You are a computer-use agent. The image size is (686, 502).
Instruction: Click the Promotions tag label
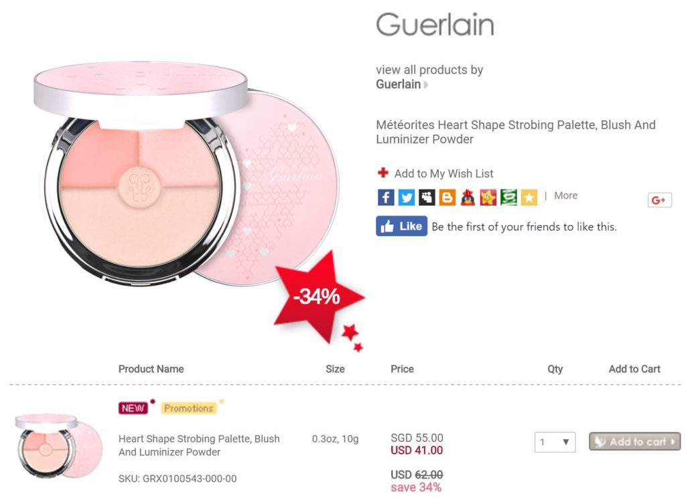coord(189,408)
